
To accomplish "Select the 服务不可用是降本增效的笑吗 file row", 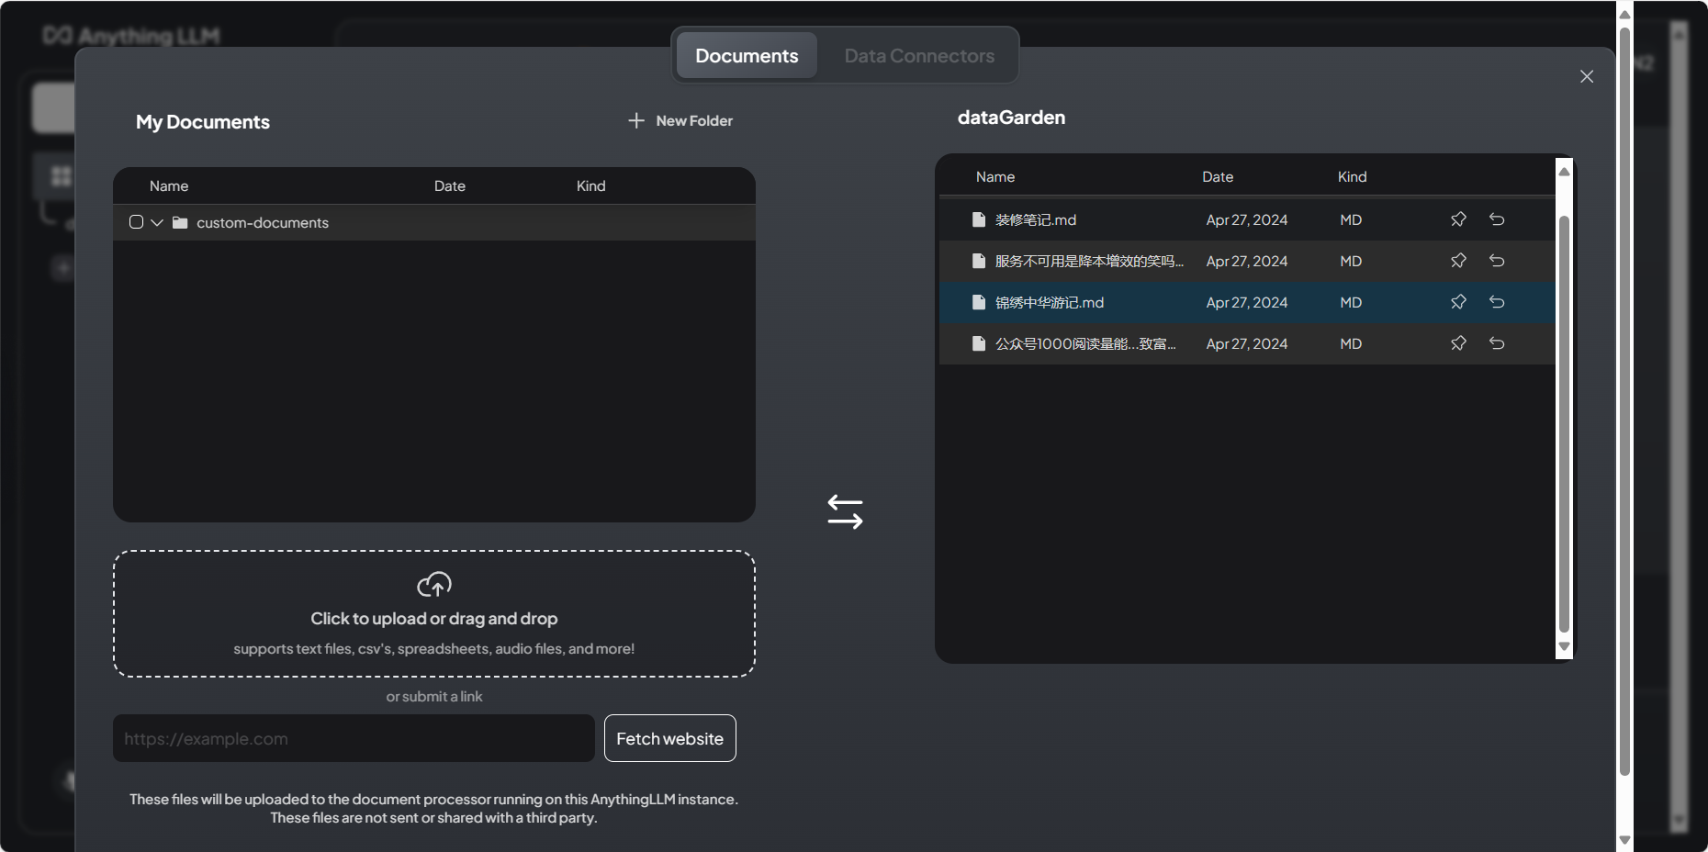I will coord(1088,262).
